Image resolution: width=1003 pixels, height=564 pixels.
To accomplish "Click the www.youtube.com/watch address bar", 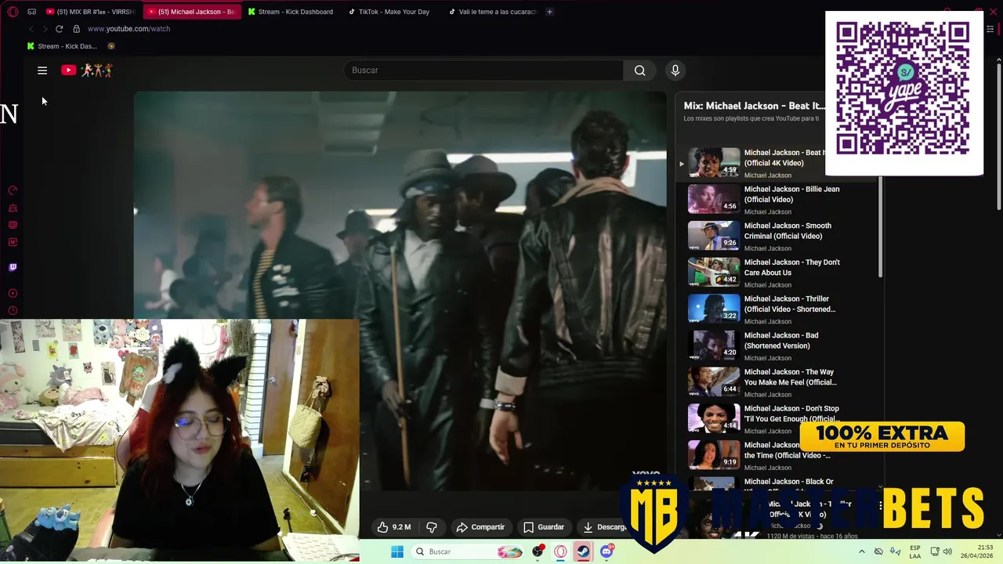I will (x=129, y=29).
